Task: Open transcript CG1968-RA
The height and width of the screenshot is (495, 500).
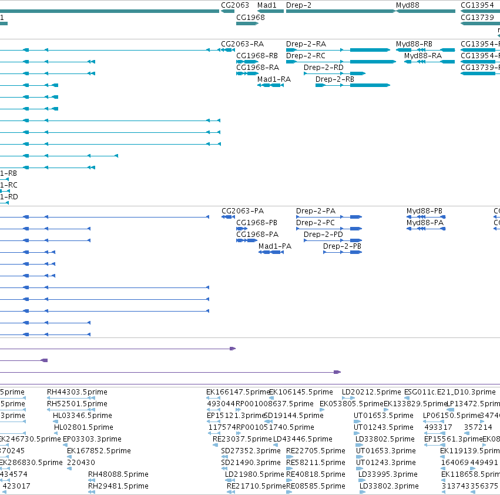Action: pos(257,68)
